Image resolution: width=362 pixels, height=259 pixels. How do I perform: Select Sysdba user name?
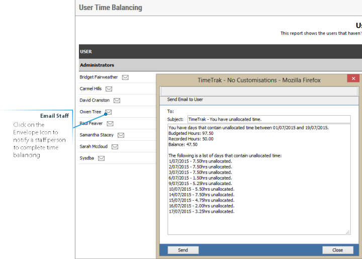coord(86,158)
